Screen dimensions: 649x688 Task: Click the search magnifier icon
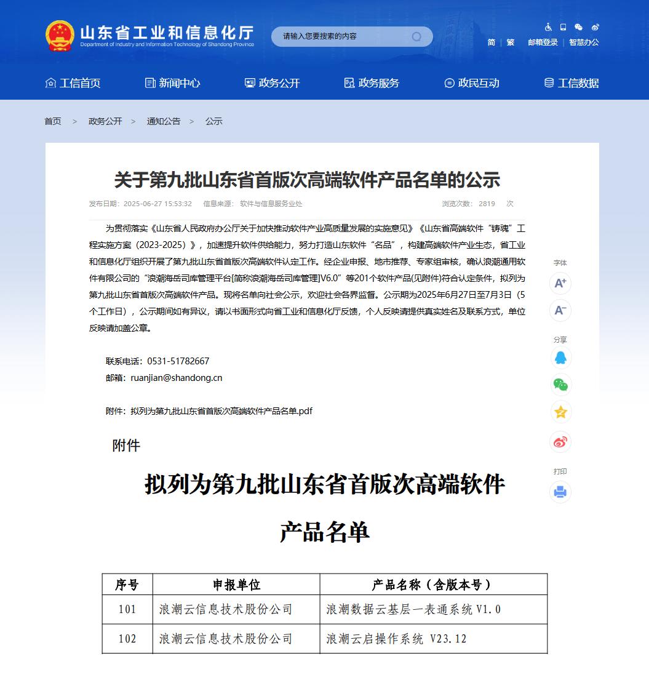(x=416, y=36)
